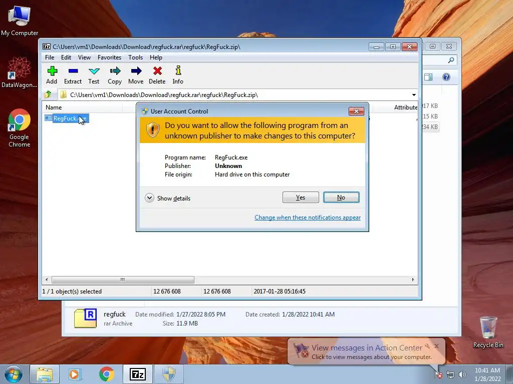The image size is (513, 384).
Task: Click the Move toolbar icon
Action: pyautogui.click(x=136, y=75)
